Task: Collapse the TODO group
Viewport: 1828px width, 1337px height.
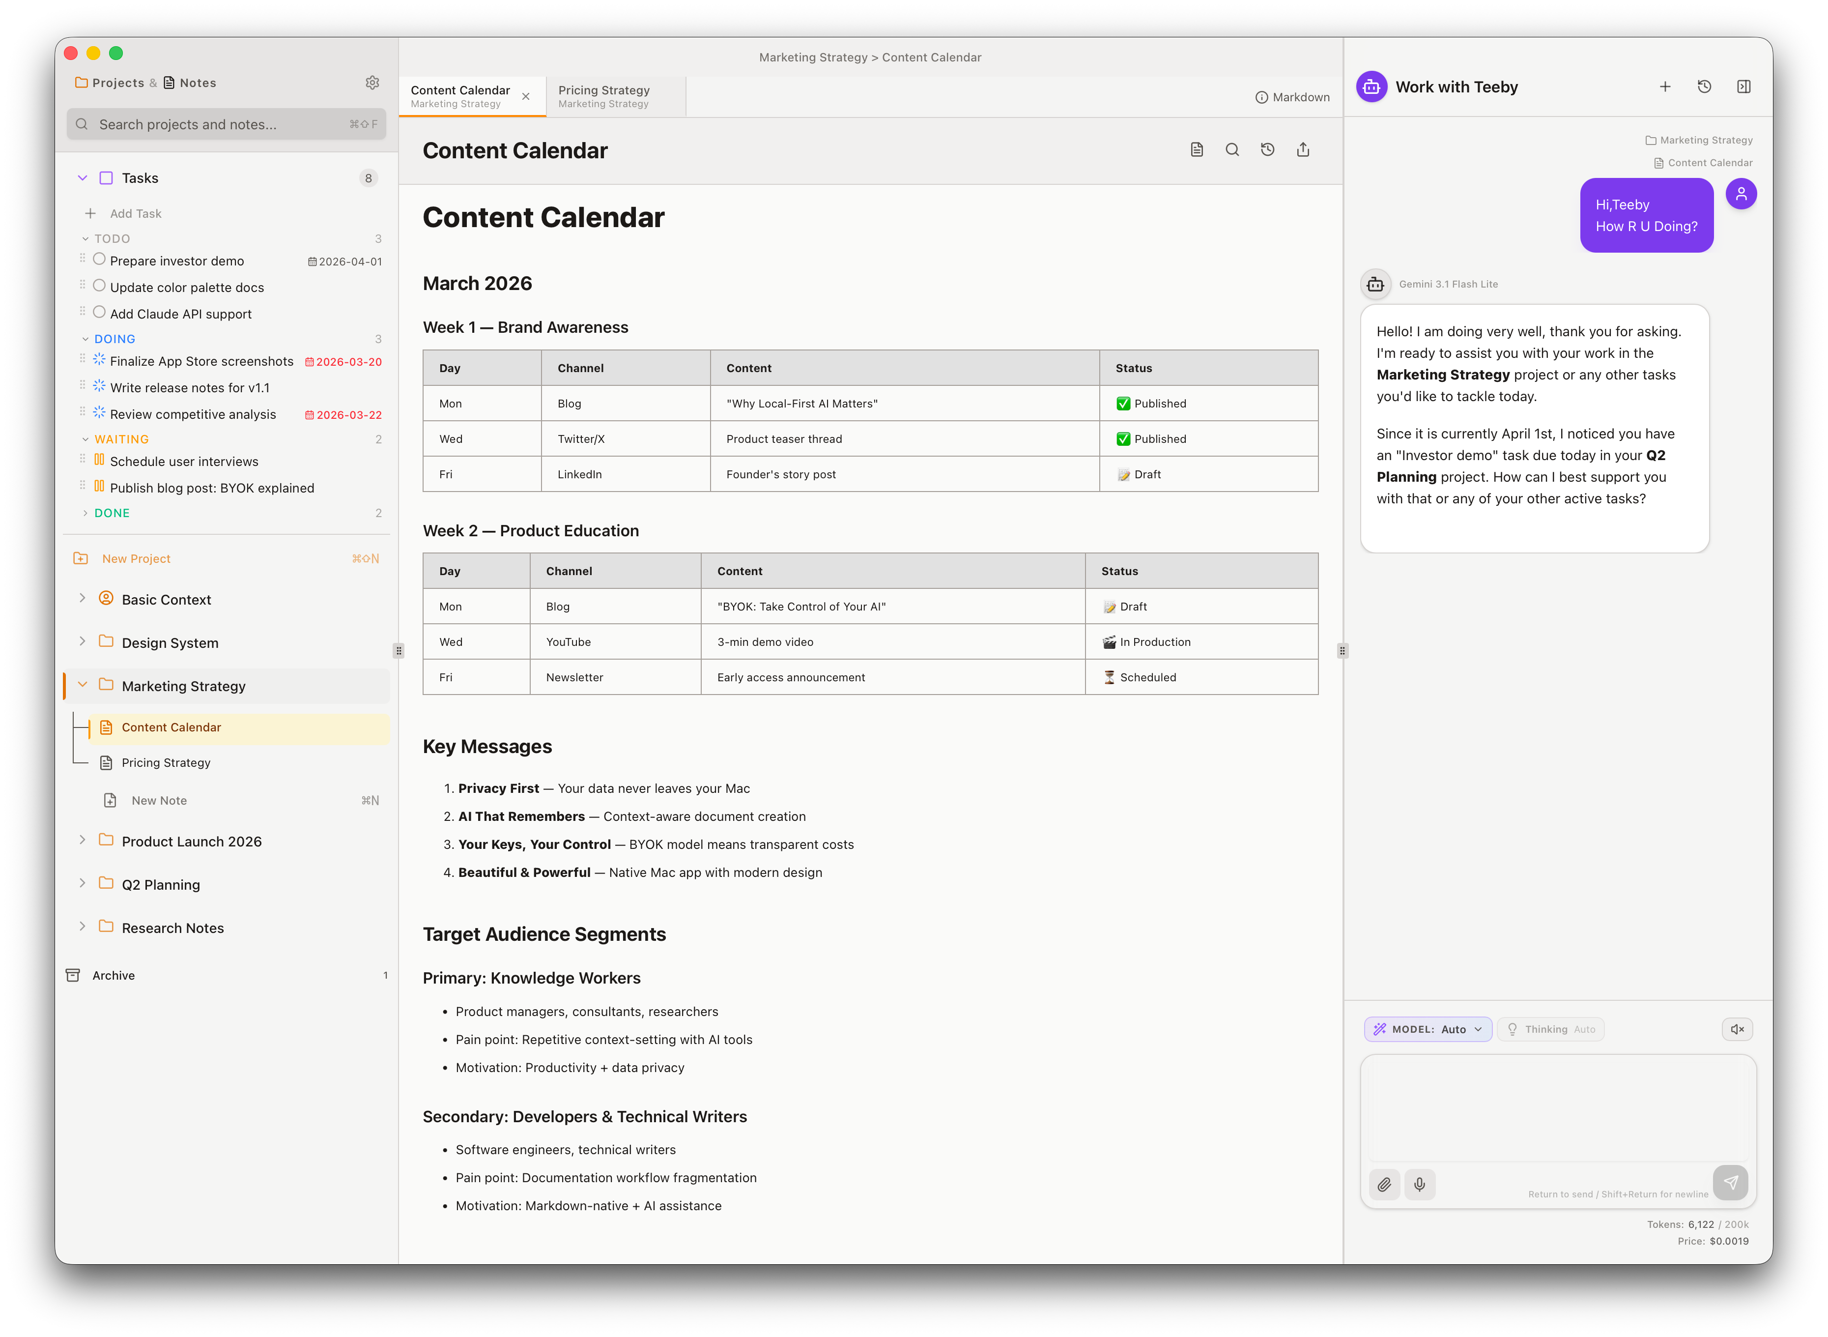Action: click(x=85, y=239)
